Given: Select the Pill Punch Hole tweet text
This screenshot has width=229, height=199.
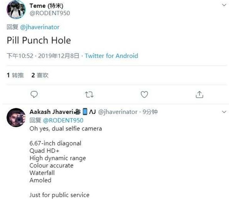Looking at the screenshot, I should (39, 40).
